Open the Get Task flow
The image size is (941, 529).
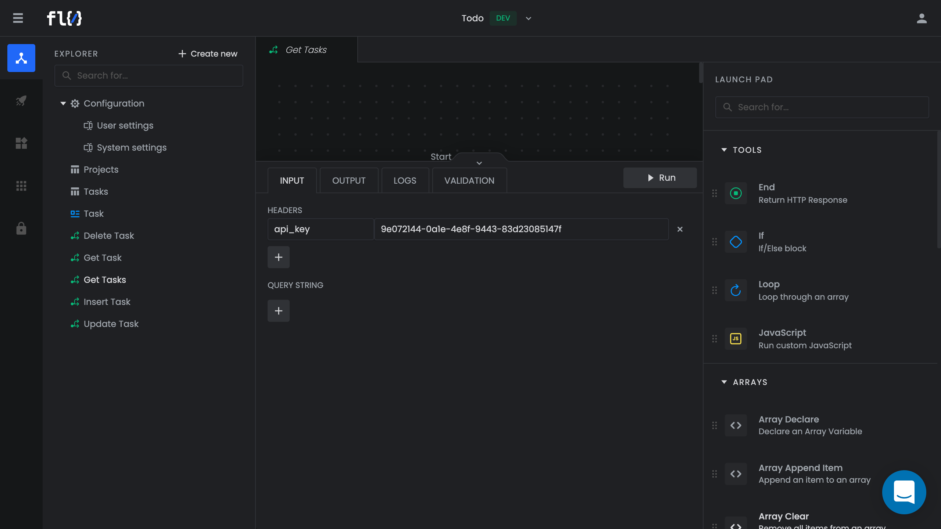(x=96, y=258)
